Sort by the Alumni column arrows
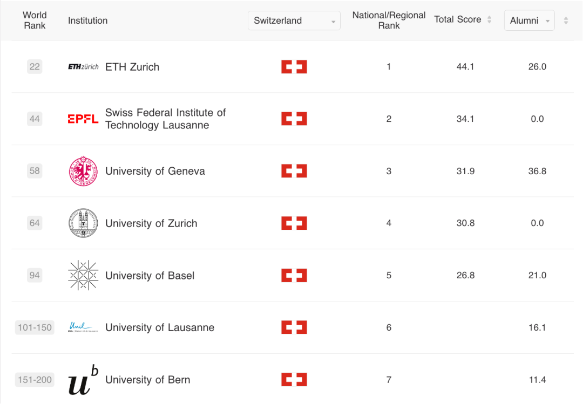 point(566,20)
